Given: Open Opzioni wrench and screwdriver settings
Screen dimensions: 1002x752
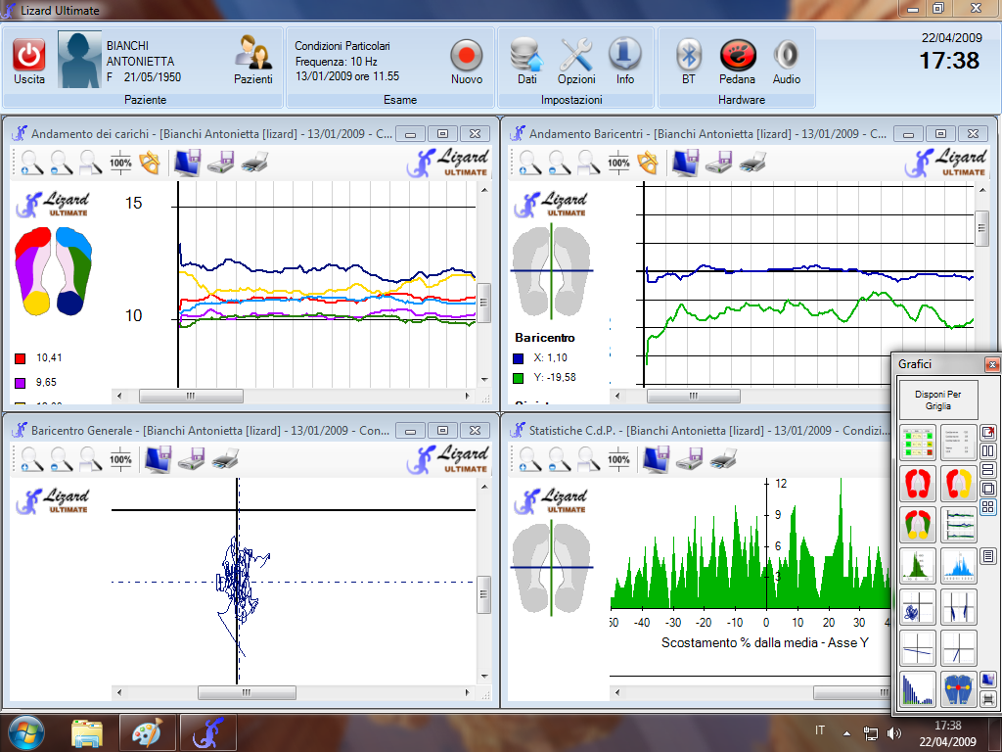Looking at the screenshot, I should [x=576, y=55].
